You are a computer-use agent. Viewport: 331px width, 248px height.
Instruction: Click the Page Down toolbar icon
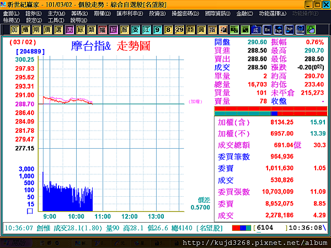coord(289,30)
